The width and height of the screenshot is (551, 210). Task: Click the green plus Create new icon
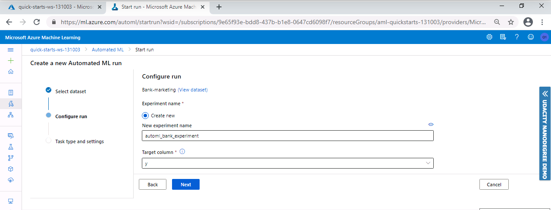pos(11,61)
